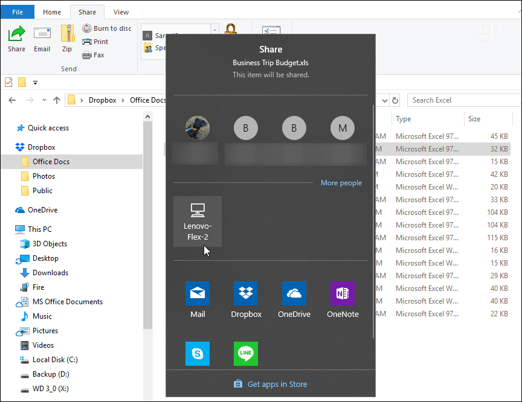Click Properties icon in Quick Access Toolbar
Screen dimensions: 522x402
tap(8, 82)
